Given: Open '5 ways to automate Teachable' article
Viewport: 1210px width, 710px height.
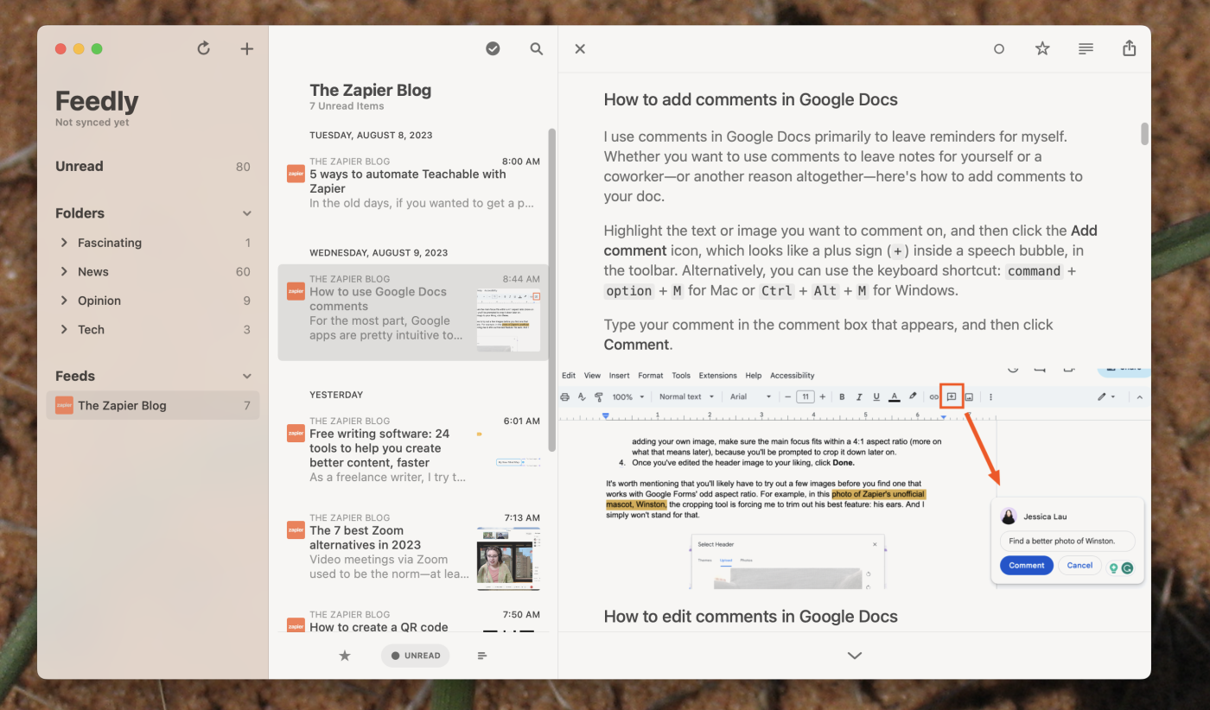Looking at the screenshot, I should [x=413, y=182].
